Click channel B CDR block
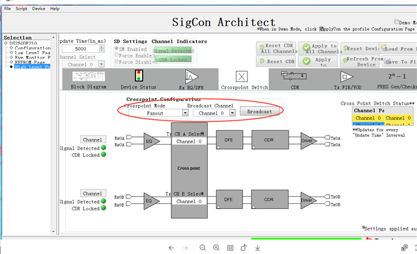417x254 pixels. pos(270,199)
